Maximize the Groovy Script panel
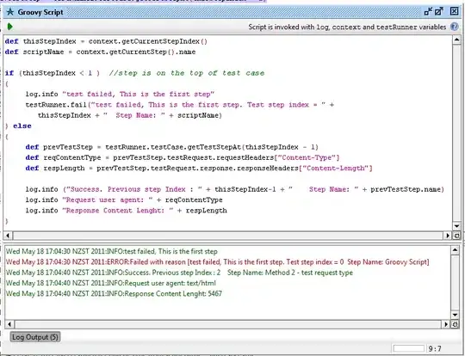The height and width of the screenshot is (356, 465). tap(439, 11)
